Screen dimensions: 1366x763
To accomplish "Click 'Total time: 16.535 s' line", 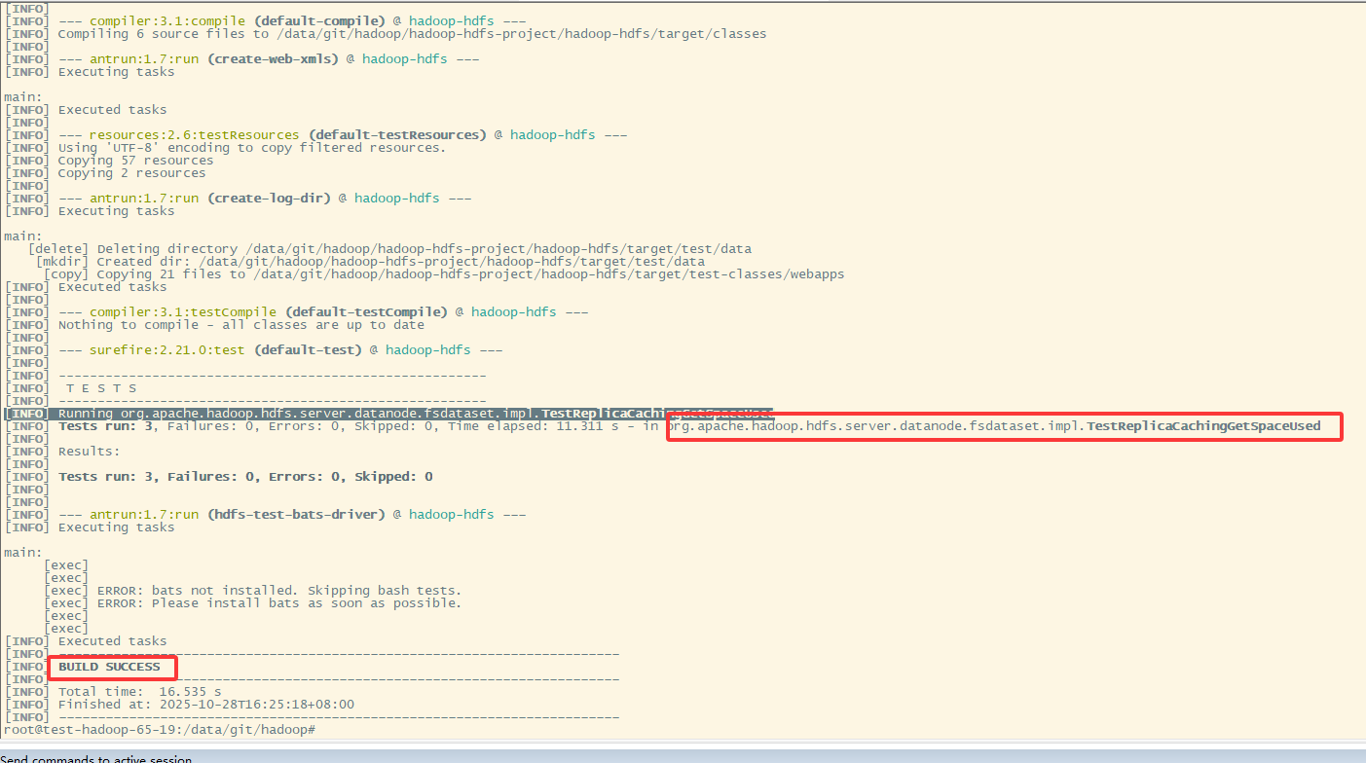I will (139, 692).
